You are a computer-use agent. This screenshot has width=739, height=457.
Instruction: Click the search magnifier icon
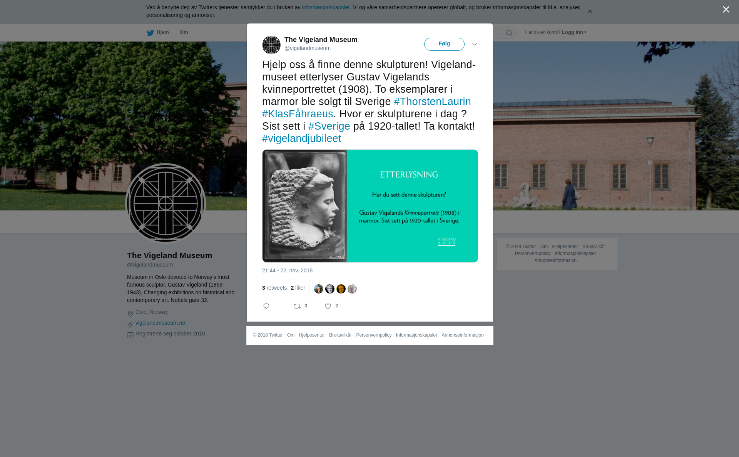point(509,33)
